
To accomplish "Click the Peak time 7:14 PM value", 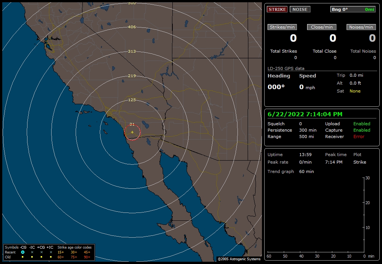I will (334, 162).
